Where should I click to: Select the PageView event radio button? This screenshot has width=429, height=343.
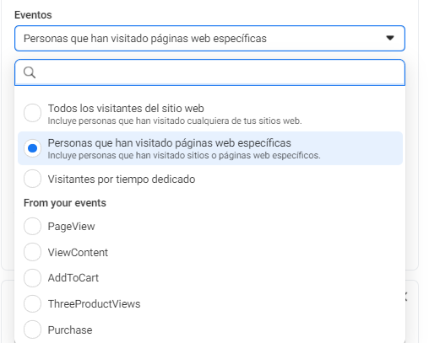coord(32,226)
